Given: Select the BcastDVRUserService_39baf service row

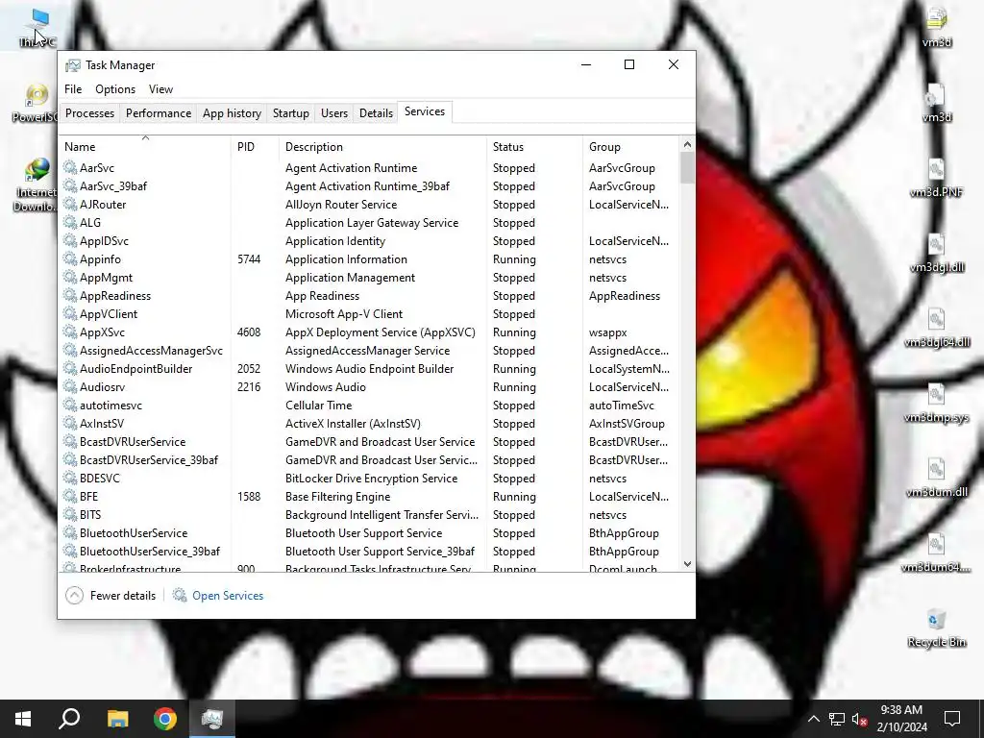Looking at the screenshot, I should pyautogui.click(x=369, y=460).
